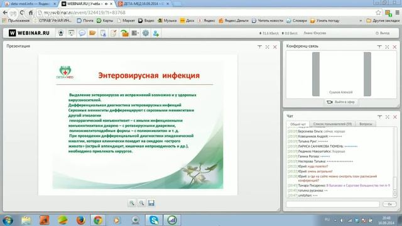
Task: Click the webcam icon in Webinar toolbar
Action: click(61, 33)
